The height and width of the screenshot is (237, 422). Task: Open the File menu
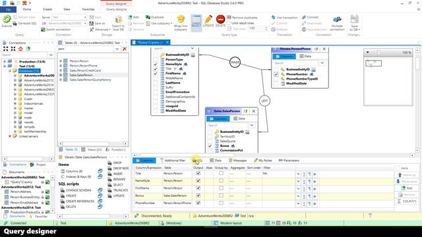tap(9, 9)
